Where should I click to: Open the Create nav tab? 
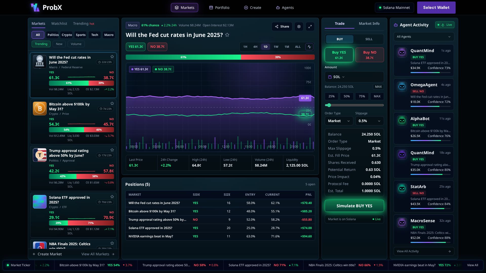point(253,8)
